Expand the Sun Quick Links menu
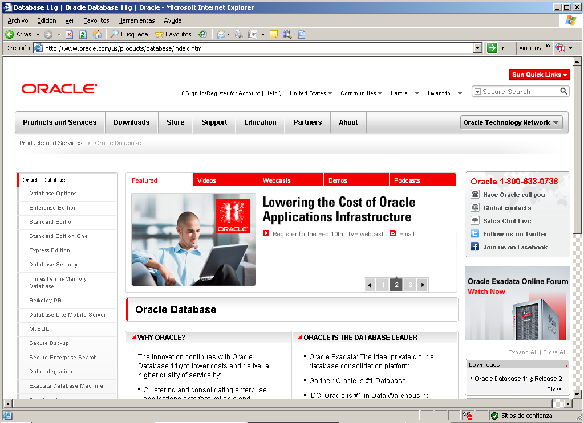Image resolution: width=584 pixels, height=423 pixels. coord(539,75)
